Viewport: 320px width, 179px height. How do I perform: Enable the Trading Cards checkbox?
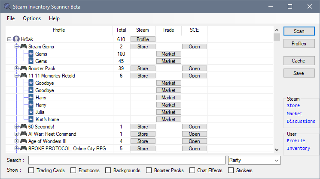coord(31,170)
